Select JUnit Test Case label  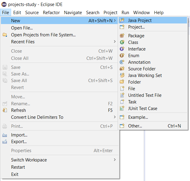pyautogui.click(x=143, y=109)
